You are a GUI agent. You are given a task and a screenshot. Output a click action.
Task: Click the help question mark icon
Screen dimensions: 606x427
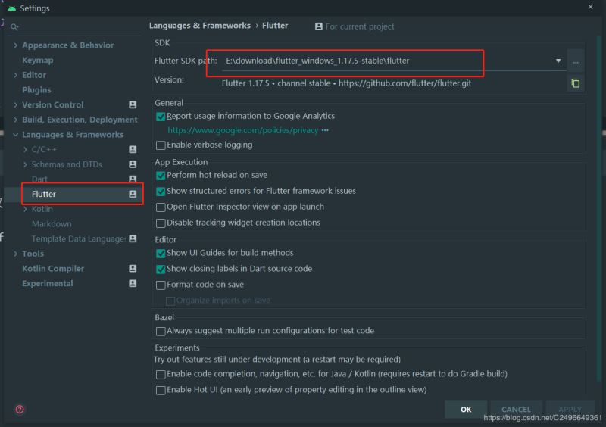[x=20, y=410]
